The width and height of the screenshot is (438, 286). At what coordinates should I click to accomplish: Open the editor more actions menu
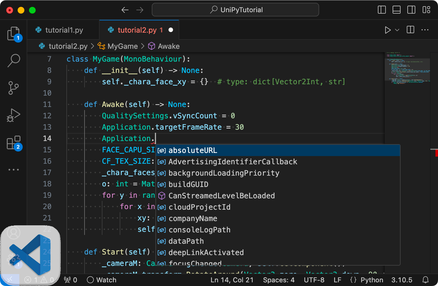(x=425, y=30)
